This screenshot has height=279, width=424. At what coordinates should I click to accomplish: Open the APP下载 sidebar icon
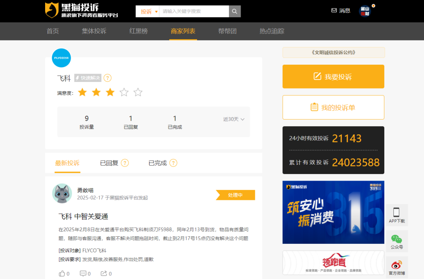397,215
